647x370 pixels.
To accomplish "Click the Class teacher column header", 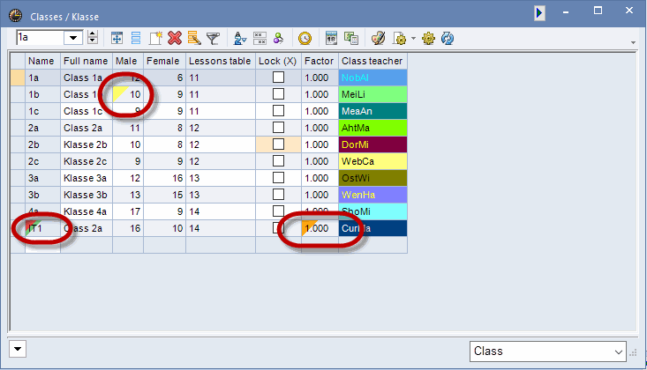I will 373,61.
